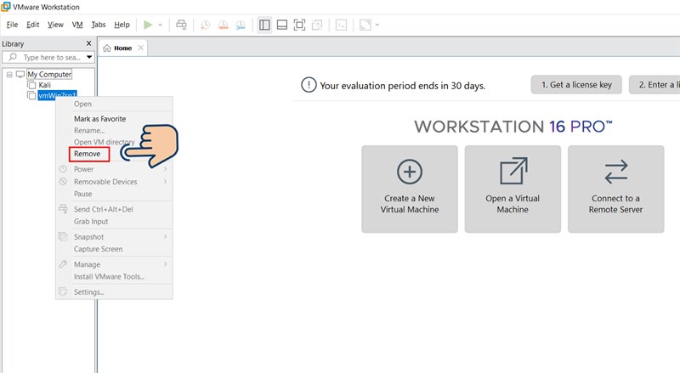
Task: Open the Library search filter dropdown arrow
Action: pyautogui.click(x=89, y=58)
